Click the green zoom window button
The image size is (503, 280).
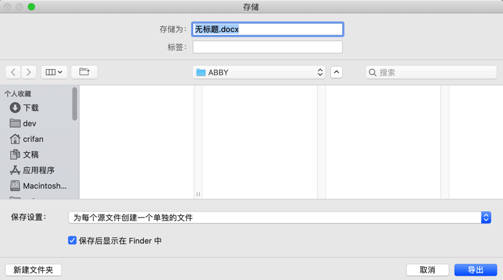click(x=31, y=7)
